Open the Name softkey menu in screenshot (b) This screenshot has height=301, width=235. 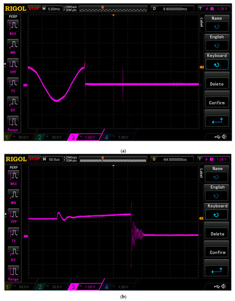(x=216, y=174)
